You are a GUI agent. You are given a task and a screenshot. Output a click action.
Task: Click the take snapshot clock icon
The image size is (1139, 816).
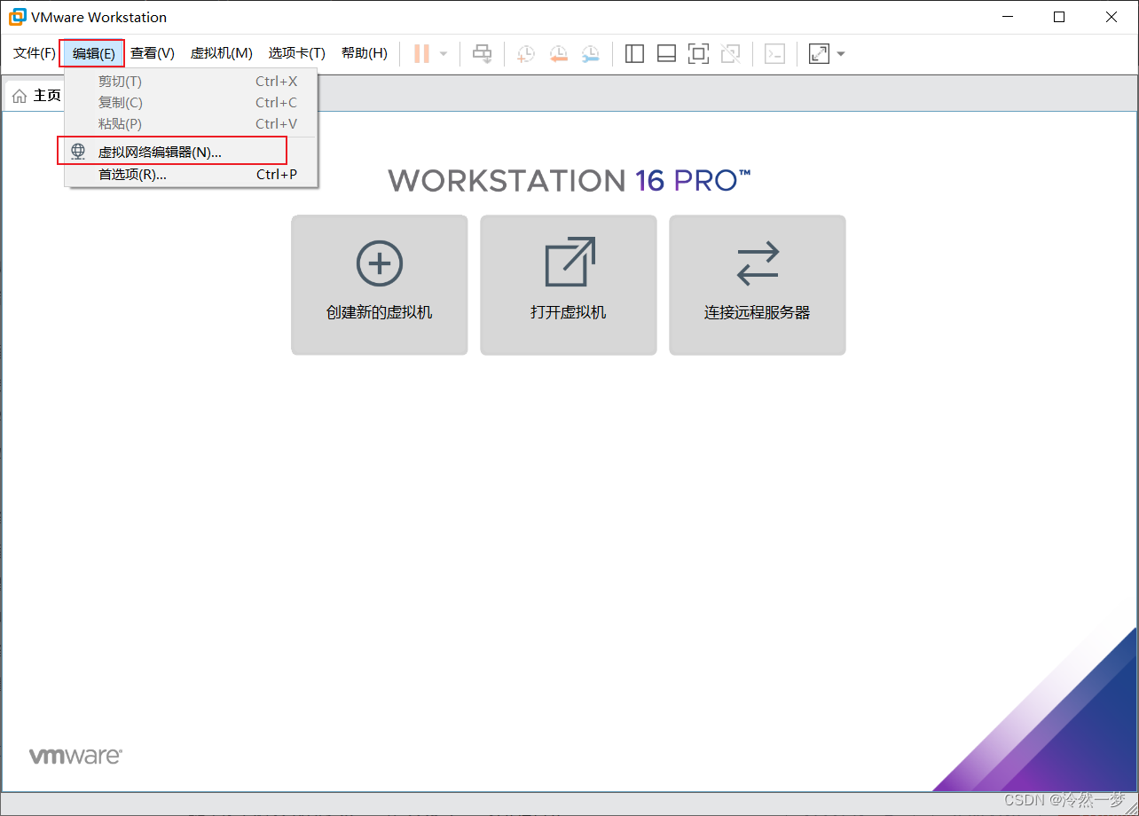click(x=526, y=53)
